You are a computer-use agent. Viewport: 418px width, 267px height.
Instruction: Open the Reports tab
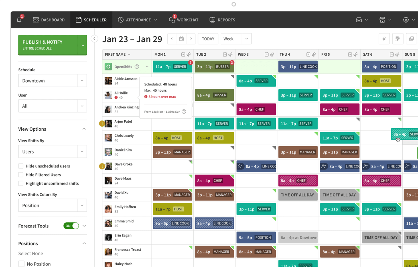pos(222,20)
